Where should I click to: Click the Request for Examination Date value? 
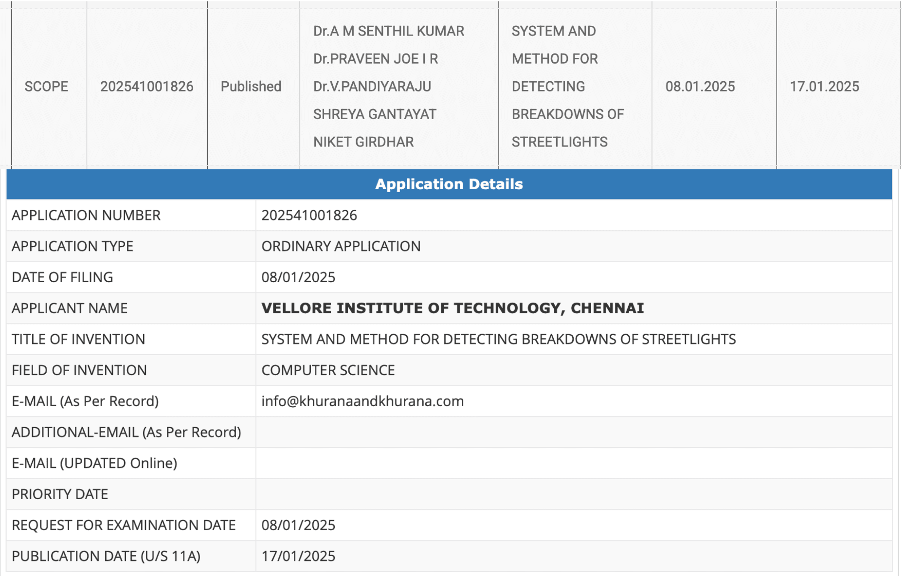298,525
